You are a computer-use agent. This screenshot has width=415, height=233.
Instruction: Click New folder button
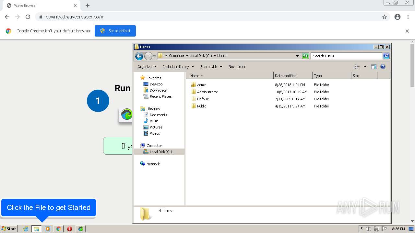click(x=237, y=67)
